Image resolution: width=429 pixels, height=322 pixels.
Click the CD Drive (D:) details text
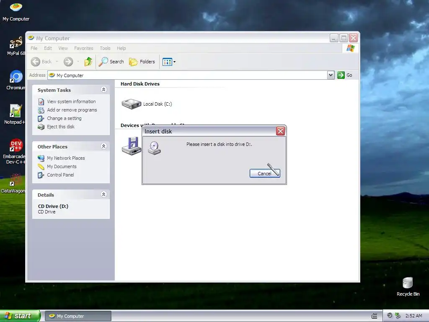click(53, 206)
